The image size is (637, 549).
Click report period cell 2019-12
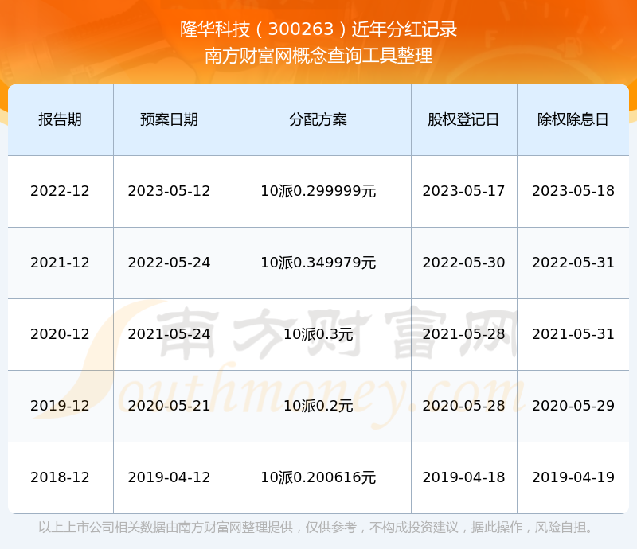(x=61, y=406)
